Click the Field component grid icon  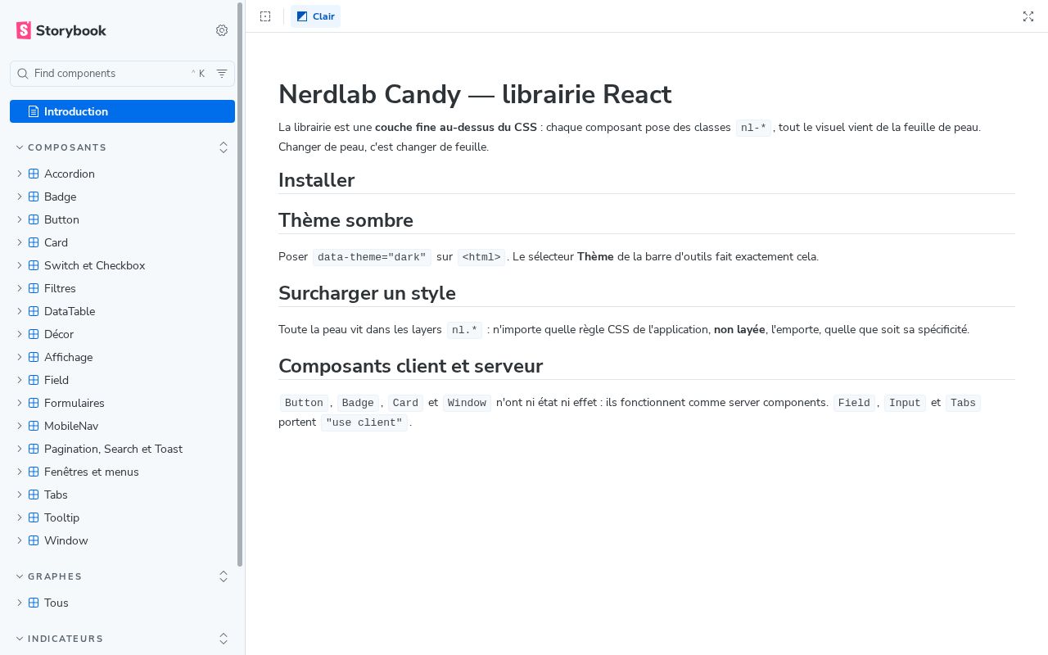tap(34, 380)
